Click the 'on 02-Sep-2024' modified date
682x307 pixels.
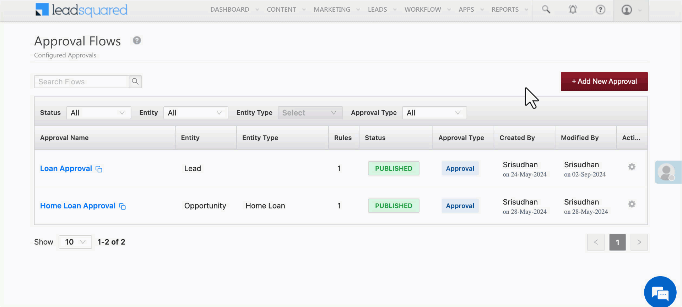[x=585, y=174]
